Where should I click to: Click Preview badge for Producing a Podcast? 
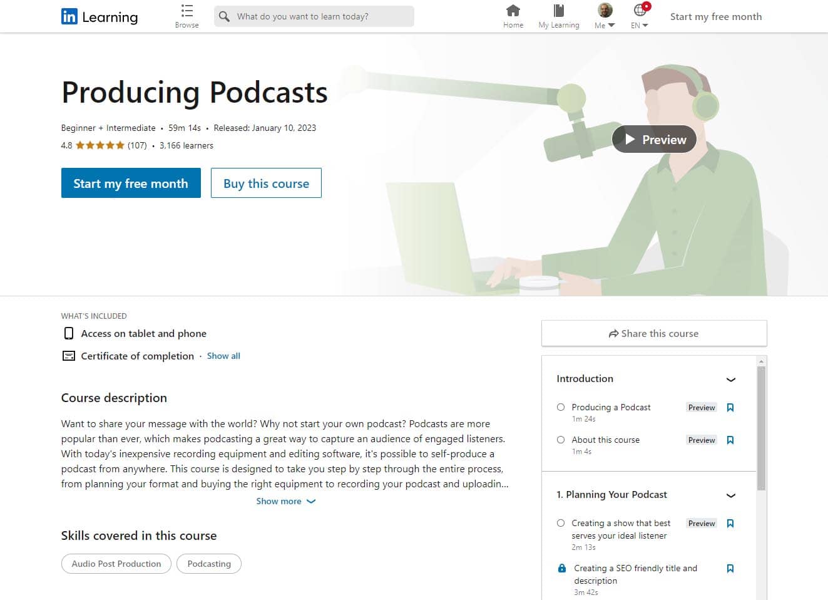702,408
